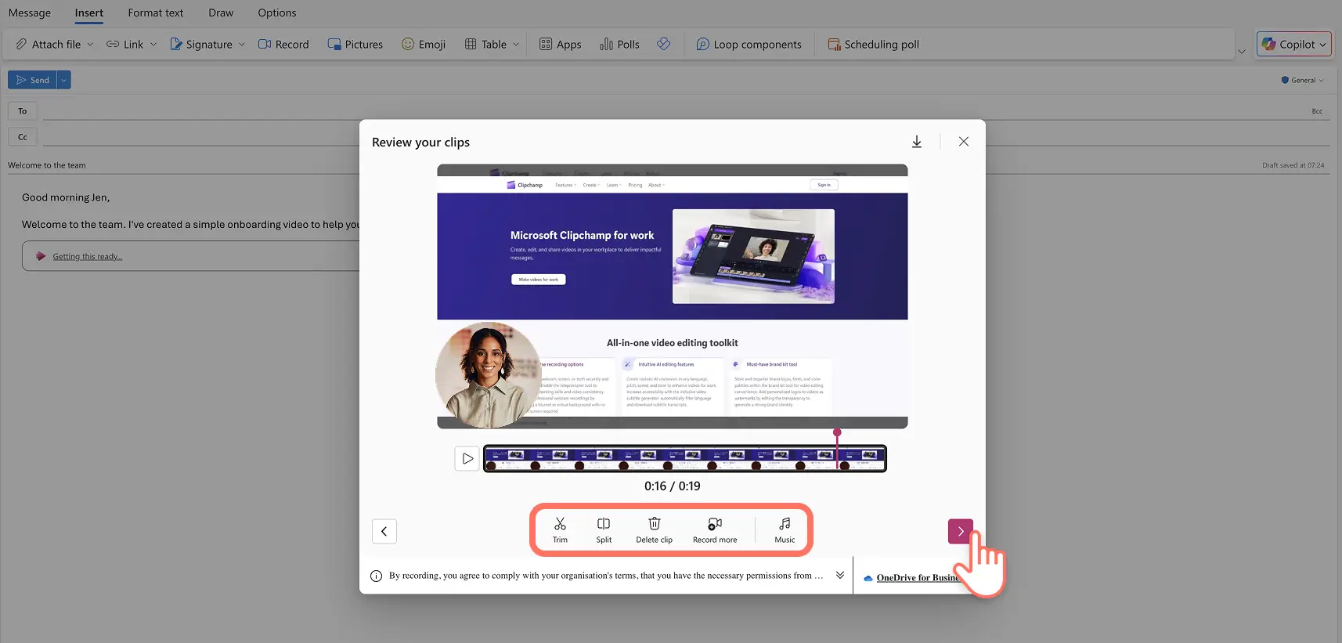Add Music to the clip
The image size is (1342, 643).
click(785, 530)
